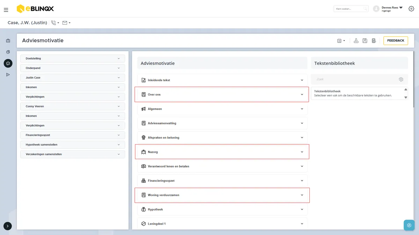Click the phone call icon next to the client name
419x235 pixels.
click(x=53, y=23)
